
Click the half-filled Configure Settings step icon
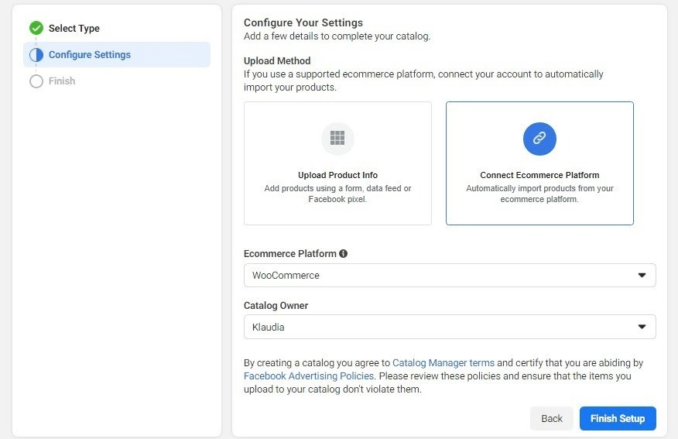click(x=36, y=55)
